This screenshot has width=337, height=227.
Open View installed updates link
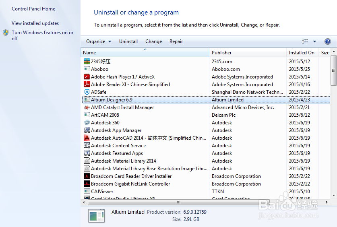point(35,23)
